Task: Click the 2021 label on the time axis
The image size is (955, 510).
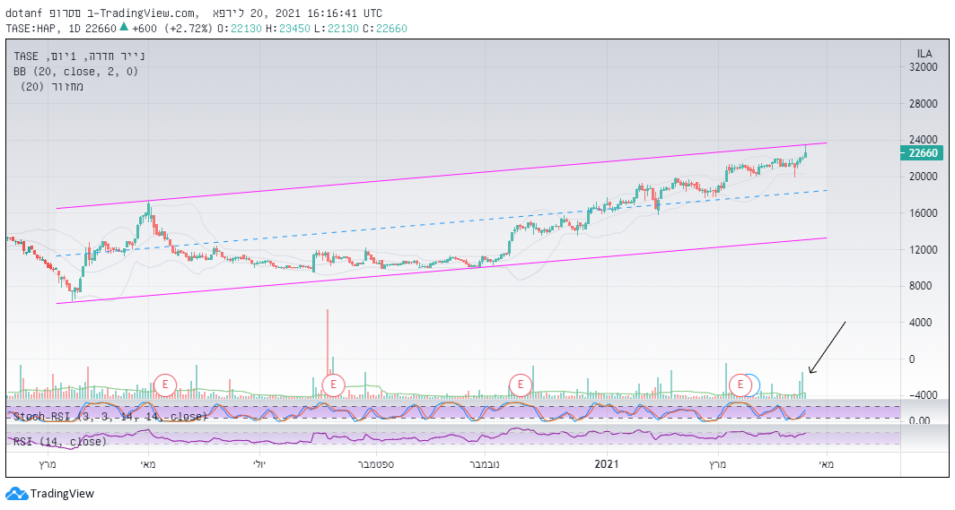Action: (x=607, y=464)
